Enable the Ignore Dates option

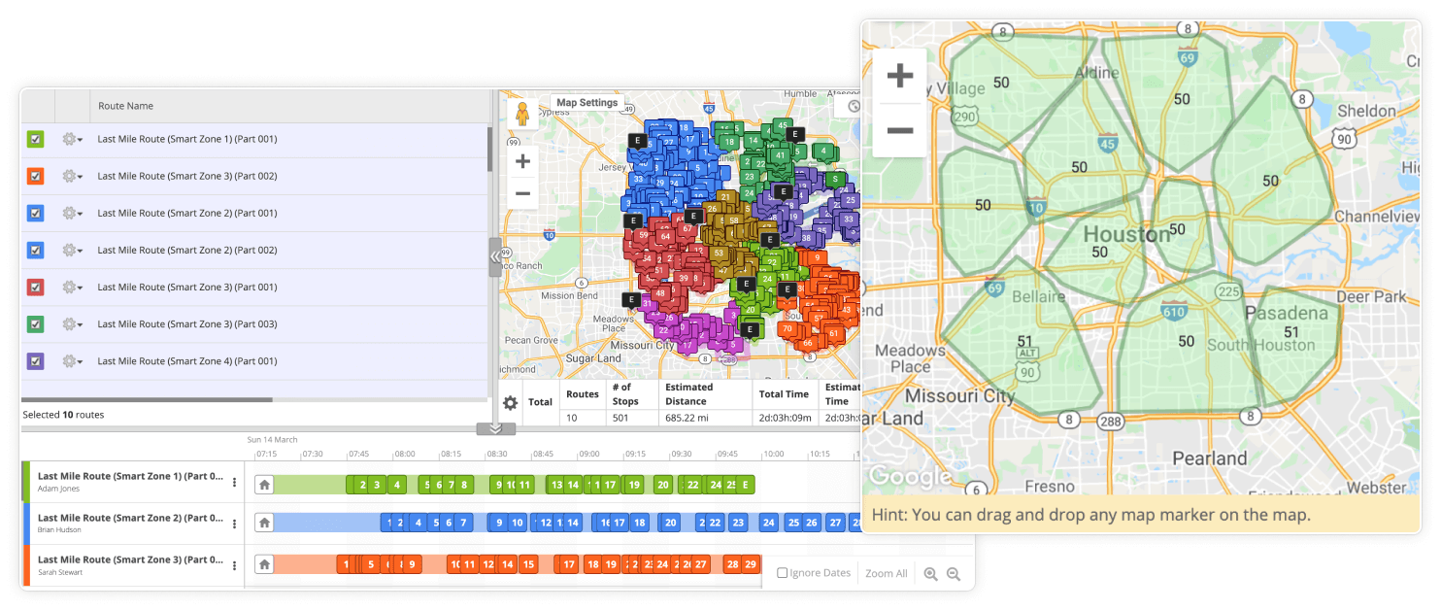point(782,573)
